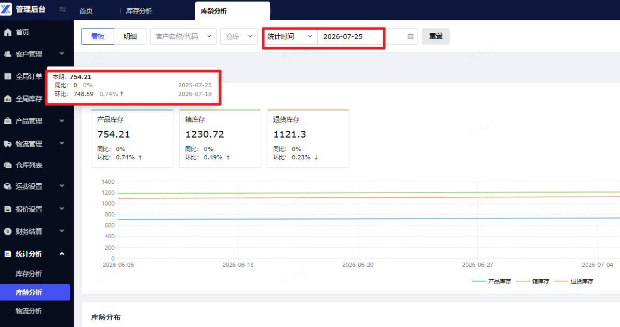Expand the 财务结算 menu chevron
Viewport: 620px width, 327px height.
point(62,231)
